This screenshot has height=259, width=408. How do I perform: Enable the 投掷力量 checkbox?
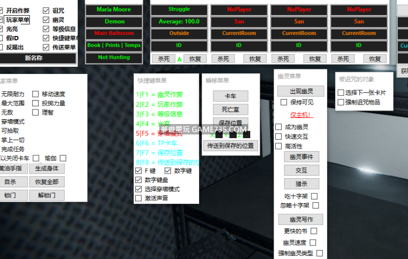(x=36, y=103)
